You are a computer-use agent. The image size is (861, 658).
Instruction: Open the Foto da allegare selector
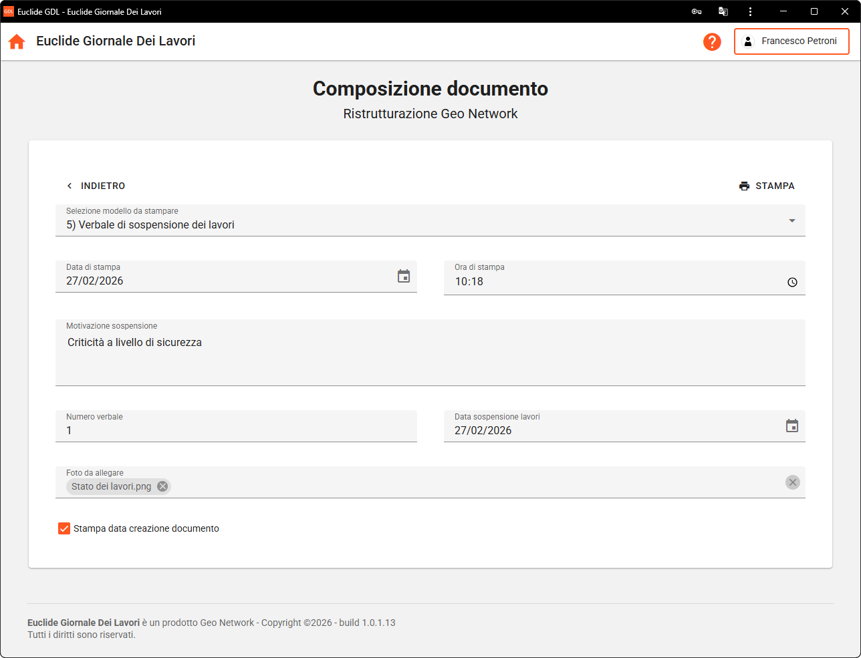468,486
